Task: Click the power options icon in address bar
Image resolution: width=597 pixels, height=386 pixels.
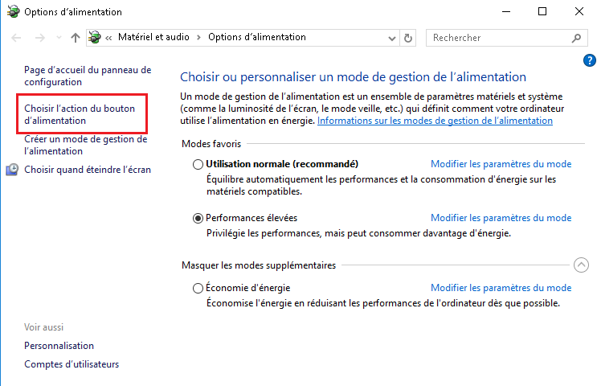Action: [95, 37]
